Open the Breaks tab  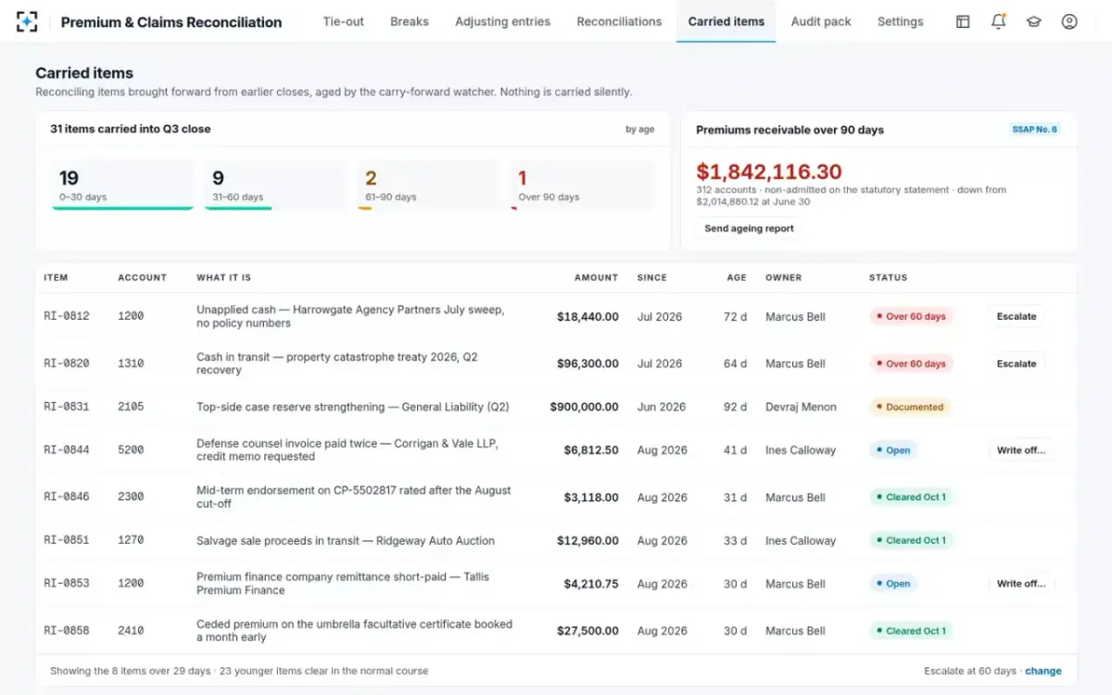point(410,21)
